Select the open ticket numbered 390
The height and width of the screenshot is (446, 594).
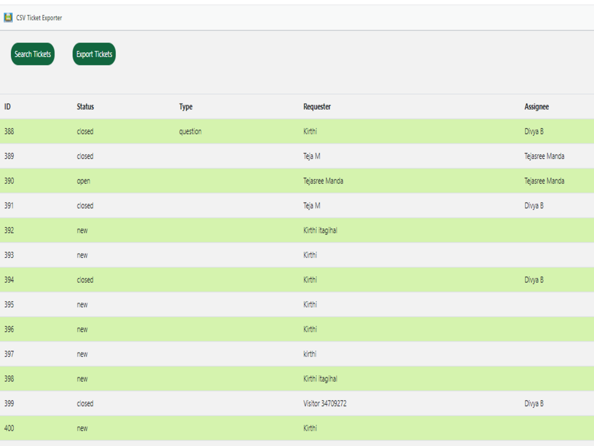point(232,181)
